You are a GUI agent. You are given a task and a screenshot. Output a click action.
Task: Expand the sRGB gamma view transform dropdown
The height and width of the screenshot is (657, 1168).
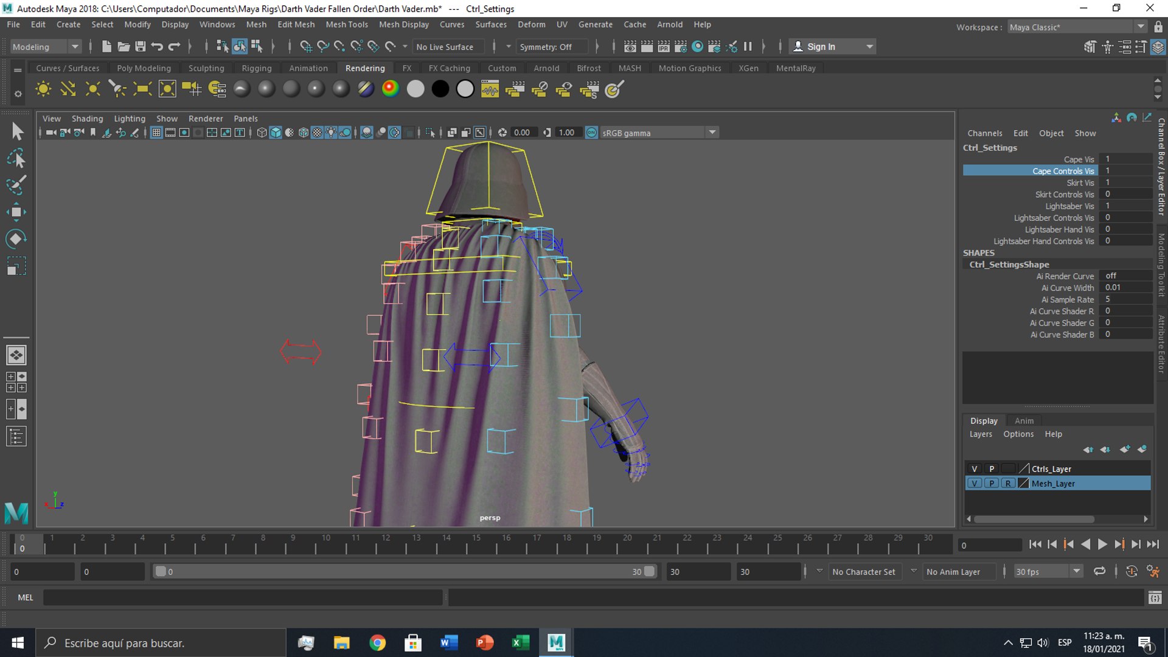click(x=712, y=132)
